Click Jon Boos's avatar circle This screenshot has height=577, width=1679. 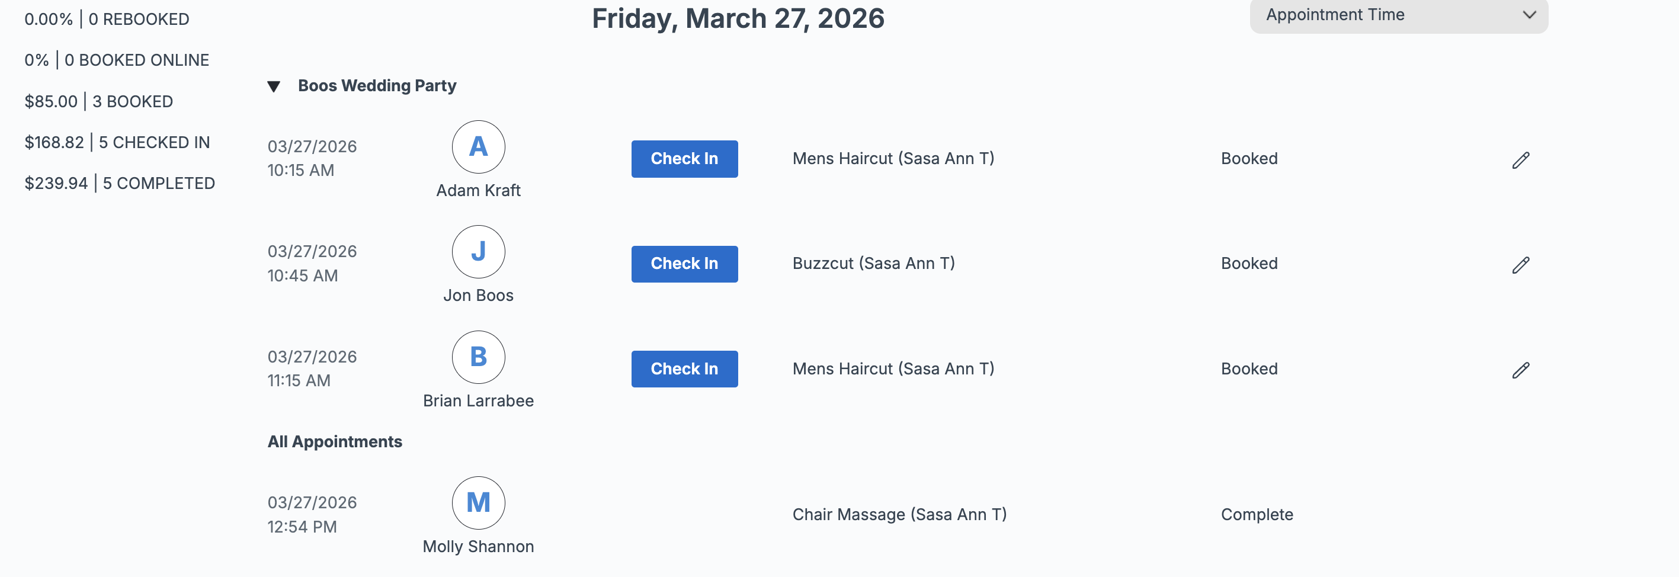click(x=479, y=252)
